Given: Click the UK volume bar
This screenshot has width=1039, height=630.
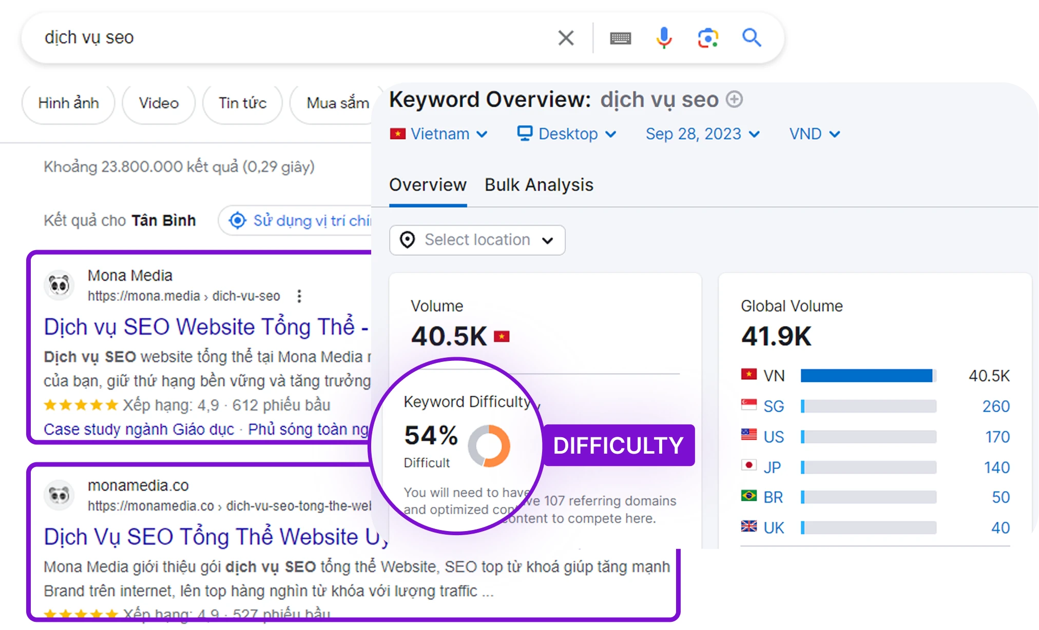Looking at the screenshot, I should 869,527.
